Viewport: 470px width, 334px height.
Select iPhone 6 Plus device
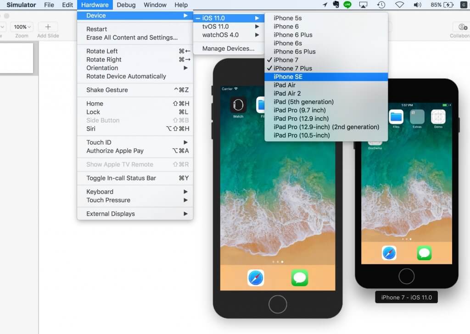coord(326,35)
